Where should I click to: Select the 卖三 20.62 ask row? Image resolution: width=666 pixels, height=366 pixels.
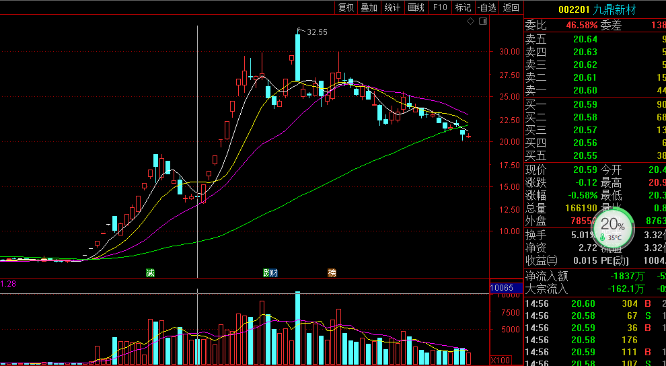[x=595, y=65]
